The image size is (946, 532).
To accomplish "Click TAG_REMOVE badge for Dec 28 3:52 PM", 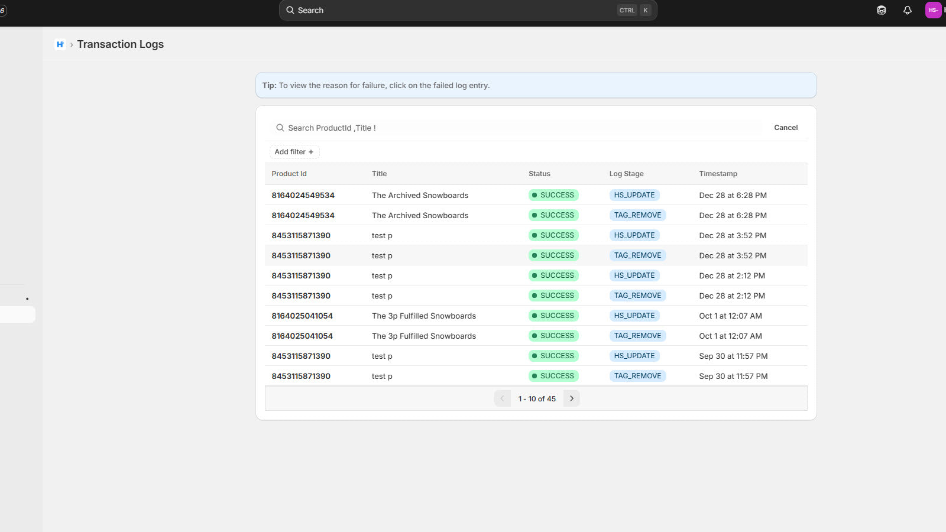I will point(637,255).
